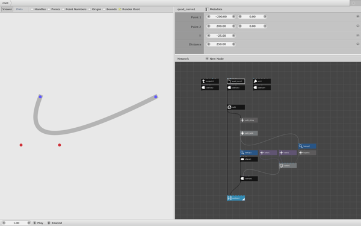This screenshot has height=226, width=361.
Task: Select the textpath1 node
Action: pyautogui.click(x=210, y=81)
